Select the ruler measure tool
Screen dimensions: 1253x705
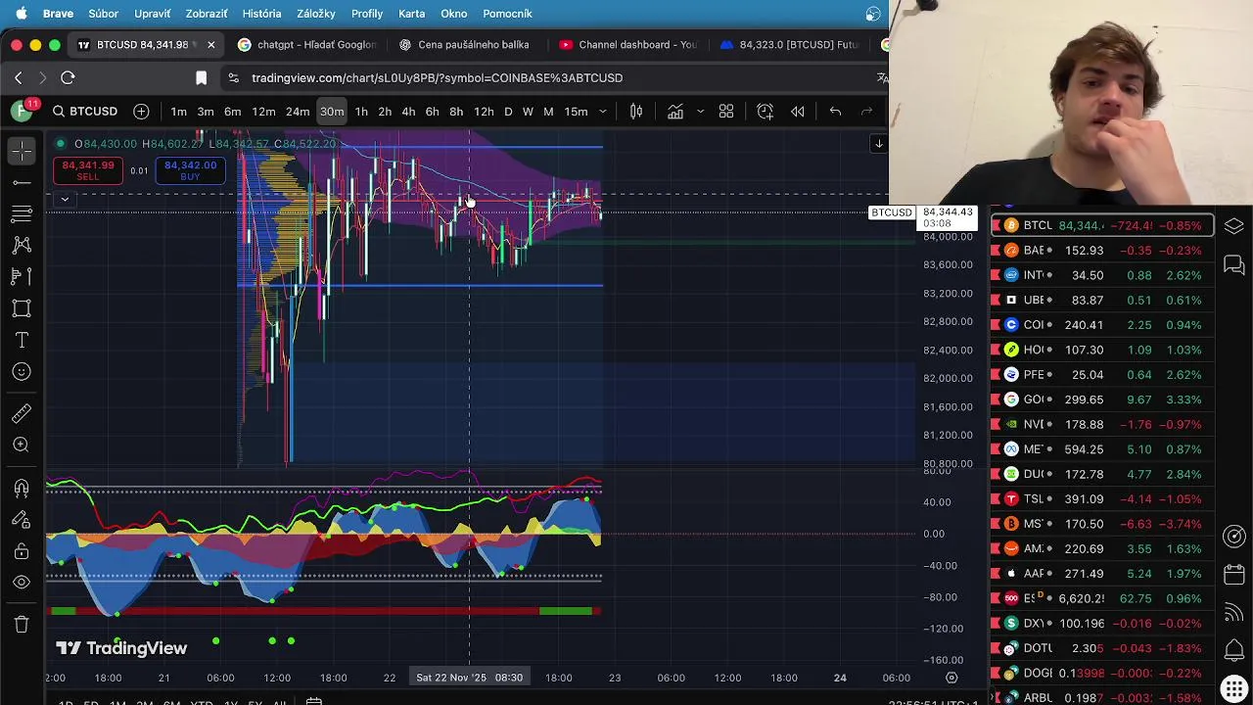tap(22, 413)
